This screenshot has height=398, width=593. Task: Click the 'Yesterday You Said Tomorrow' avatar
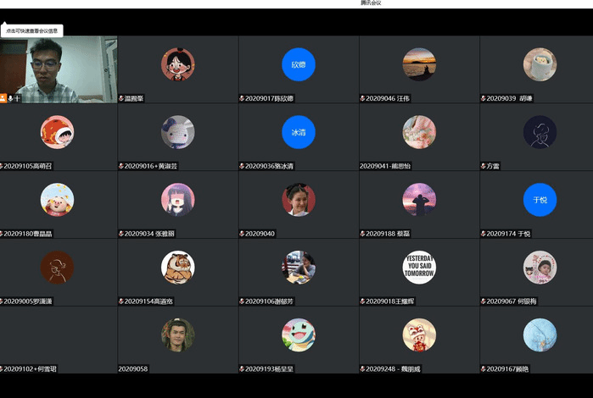pyautogui.click(x=419, y=268)
